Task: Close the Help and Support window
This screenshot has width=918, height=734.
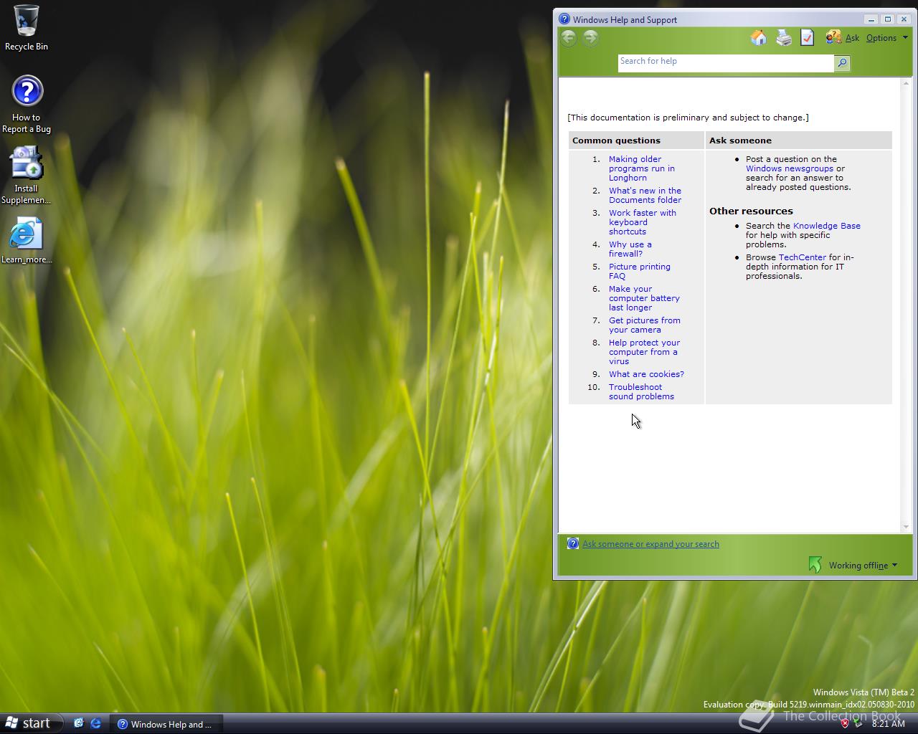Action: (904, 19)
